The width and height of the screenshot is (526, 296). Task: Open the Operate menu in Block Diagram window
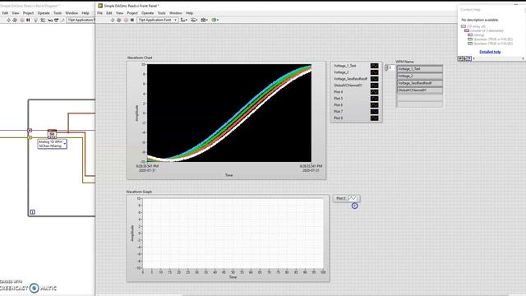[44, 13]
